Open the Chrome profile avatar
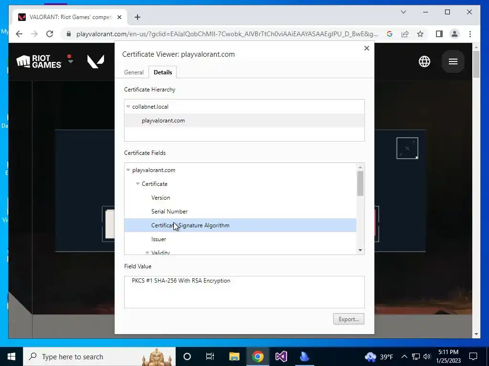Image resolution: width=489 pixels, height=366 pixels. pos(455,34)
